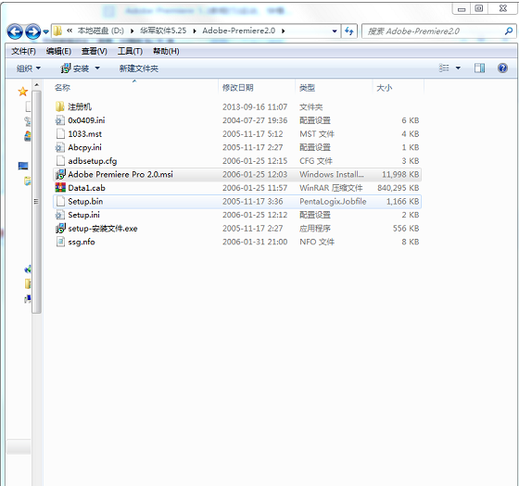The height and width of the screenshot is (486, 519).
Task: Select the Setup.ini file icon
Action: pyautogui.click(x=60, y=215)
